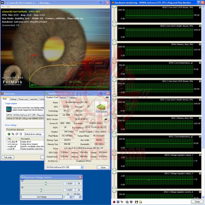Click the BIOS Version field 62.00.45.00.01

click(x=81, y=119)
